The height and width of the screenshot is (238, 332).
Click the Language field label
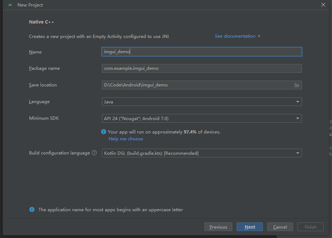pyautogui.click(x=39, y=102)
